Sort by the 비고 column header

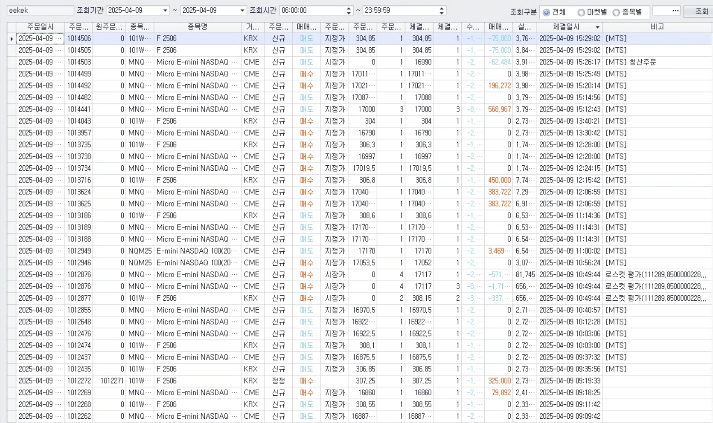coord(657,27)
